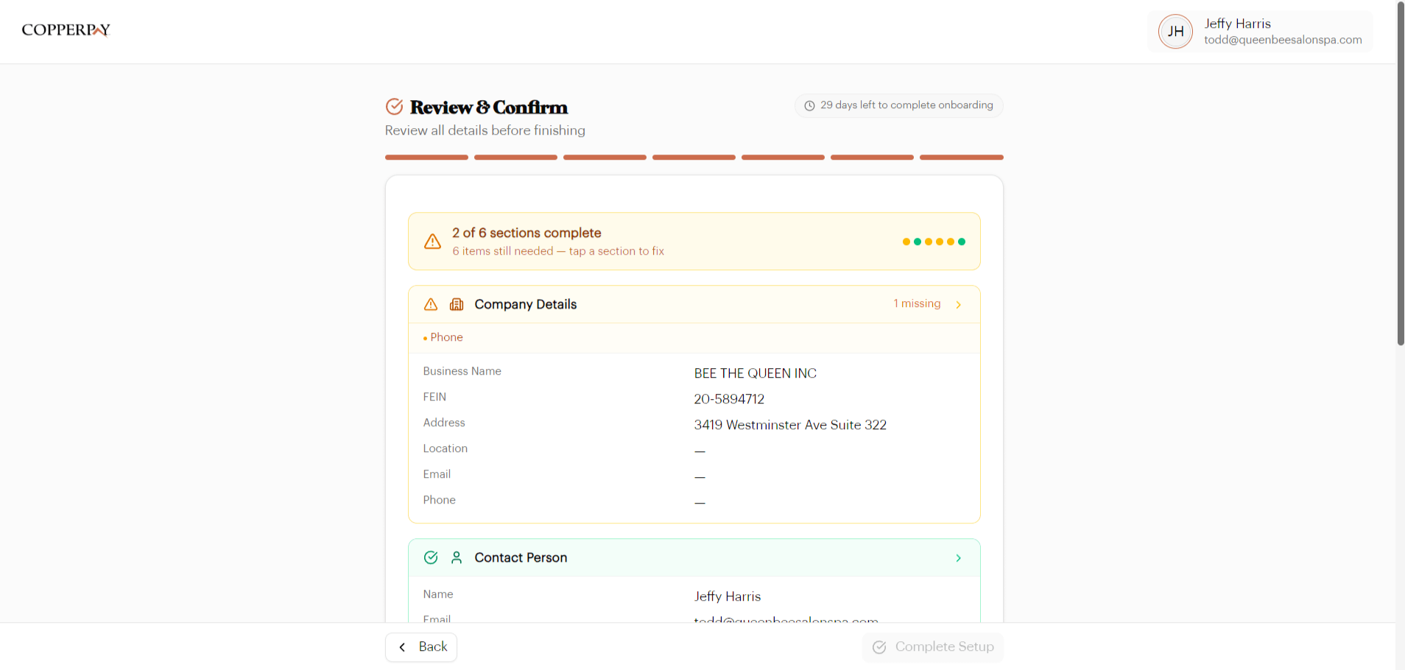1405x670 pixels.
Task: Click the warning triangle beside Company Details header
Action: [430, 304]
